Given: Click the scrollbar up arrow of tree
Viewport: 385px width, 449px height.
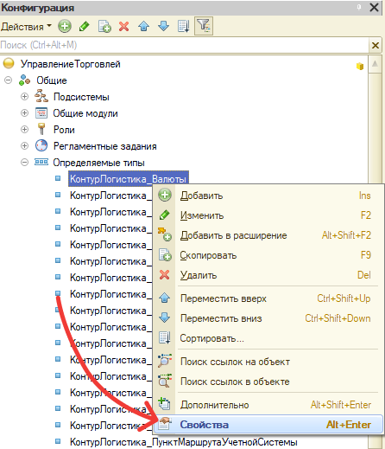Looking at the screenshot, I should point(375,64).
